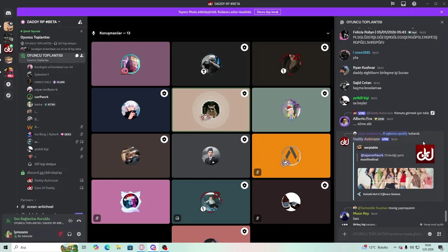Toggle the deafen headphones button
Viewport: 448px width, 252px height.
(70, 234)
